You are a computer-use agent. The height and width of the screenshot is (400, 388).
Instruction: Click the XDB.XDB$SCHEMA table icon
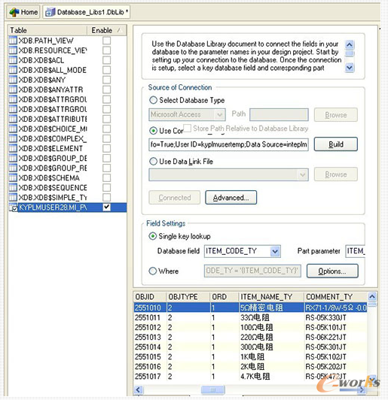point(13,177)
